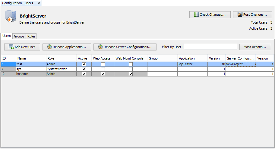The width and height of the screenshot is (275, 149).
Task: Click the Check Changes button
Action: point(210,15)
